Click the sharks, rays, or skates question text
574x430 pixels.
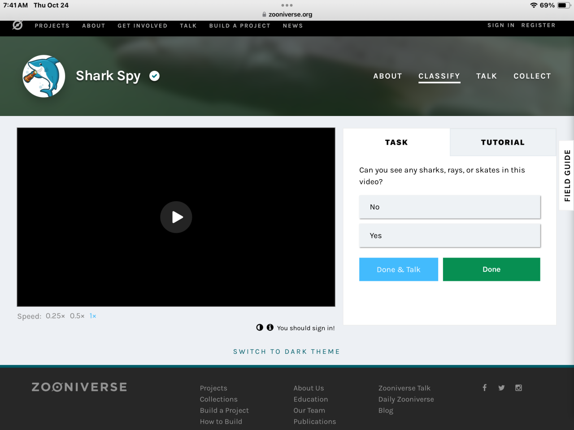click(x=442, y=176)
